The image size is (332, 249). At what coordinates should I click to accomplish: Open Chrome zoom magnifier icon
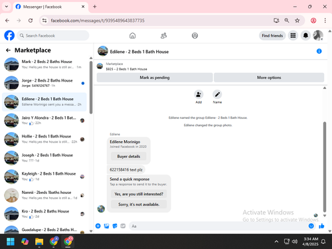[287, 21]
